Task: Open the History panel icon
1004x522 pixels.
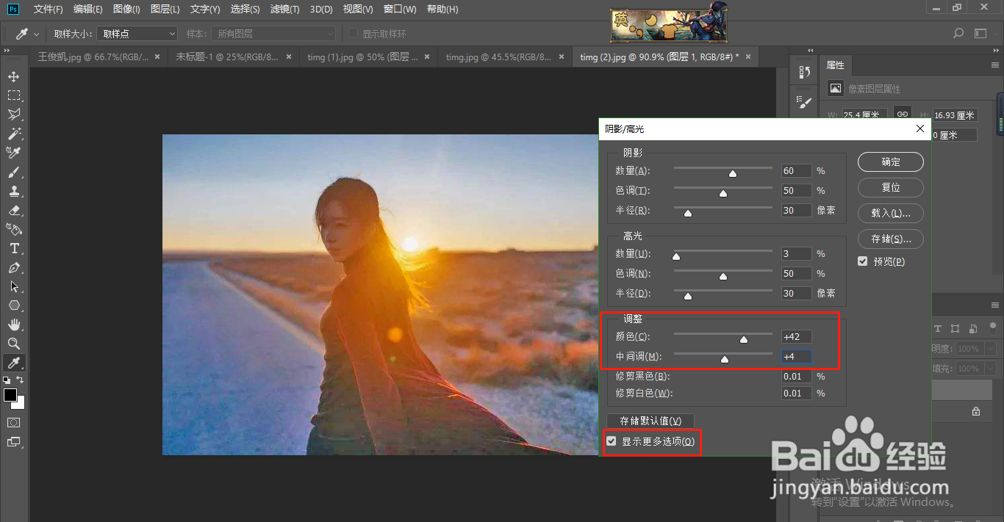Action: (x=804, y=73)
